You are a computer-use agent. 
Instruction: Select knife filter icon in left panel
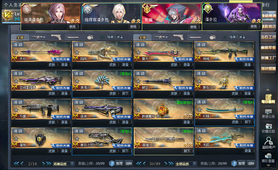click(73, 37)
